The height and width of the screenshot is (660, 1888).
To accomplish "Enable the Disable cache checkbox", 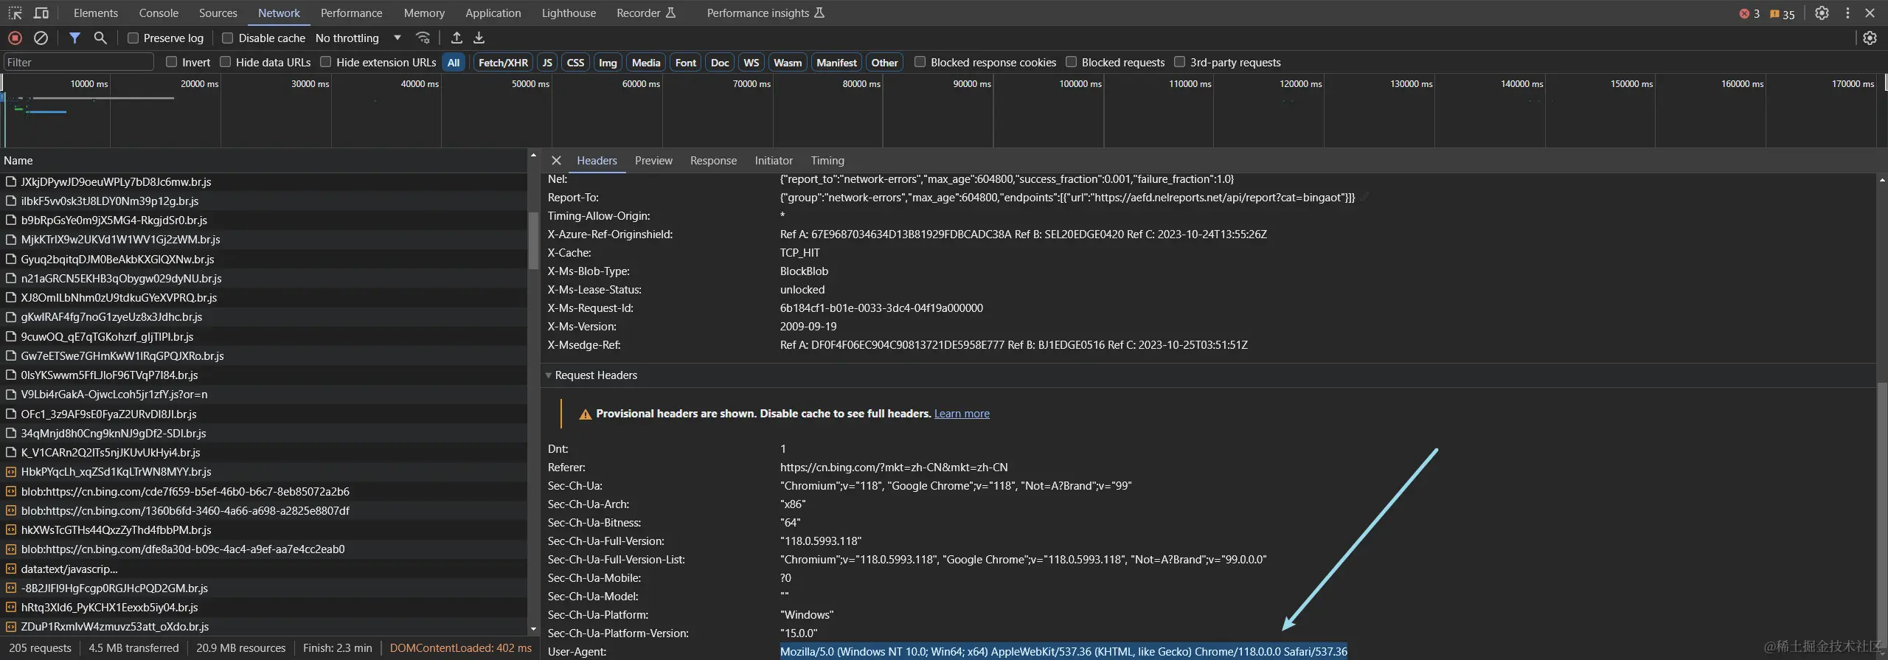I will (x=228, y=38).
